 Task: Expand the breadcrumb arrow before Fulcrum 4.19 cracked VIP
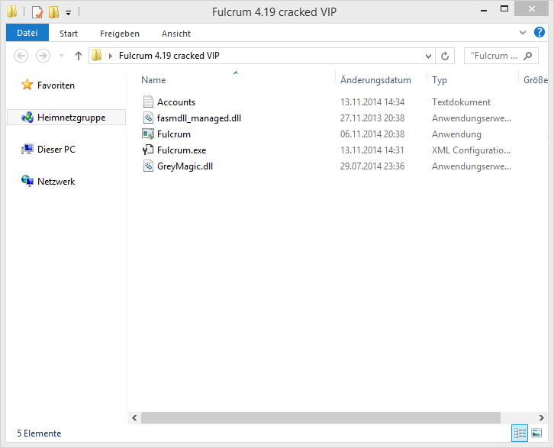coord(111,56)
